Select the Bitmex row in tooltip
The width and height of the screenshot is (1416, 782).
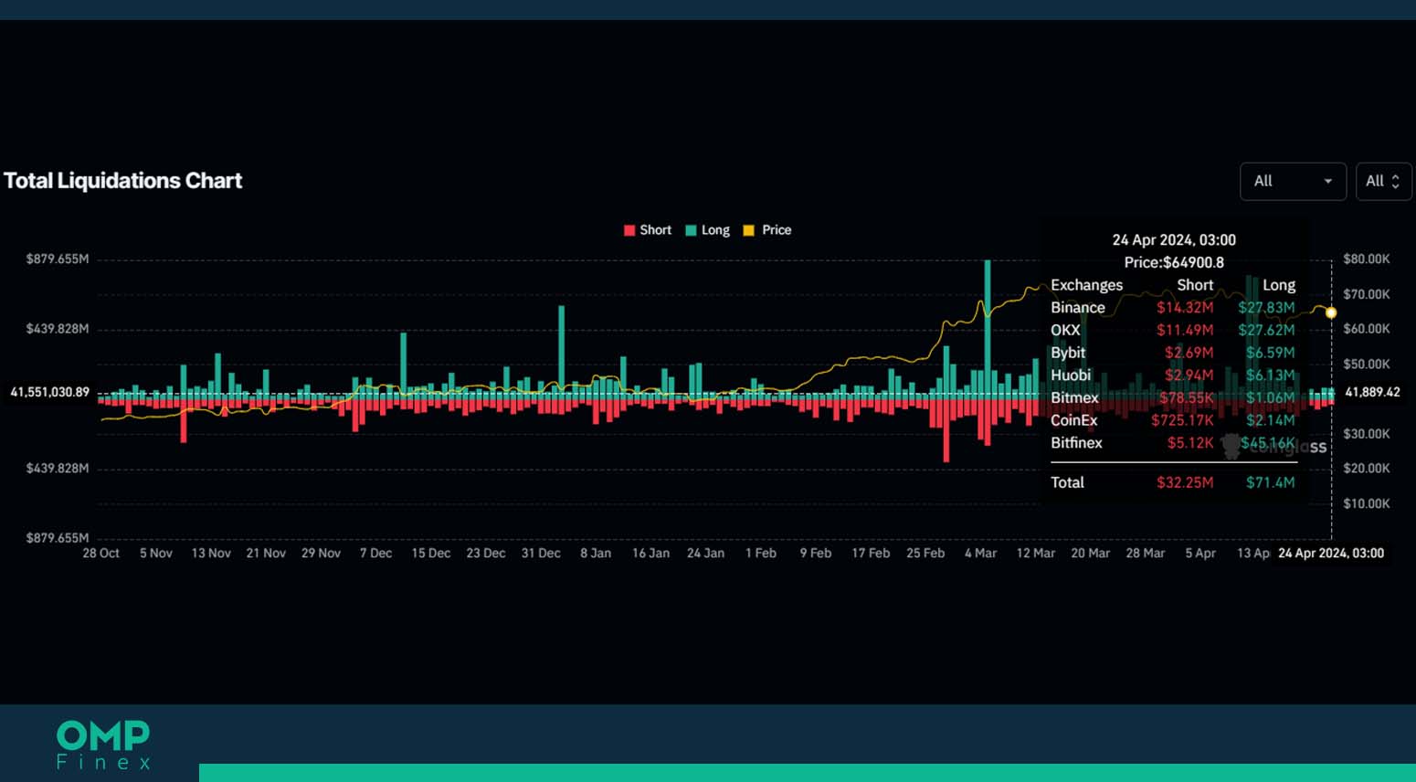tap(1173, 397)
